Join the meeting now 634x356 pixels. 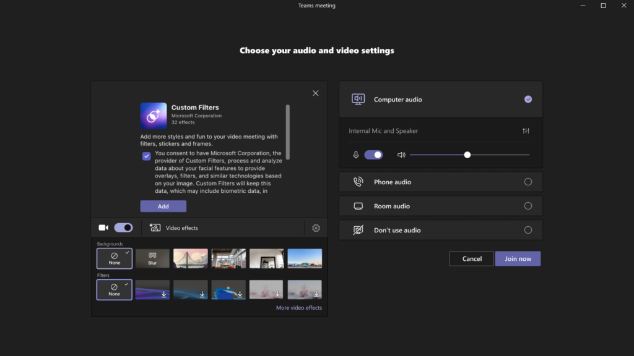[x=518, y=259]
